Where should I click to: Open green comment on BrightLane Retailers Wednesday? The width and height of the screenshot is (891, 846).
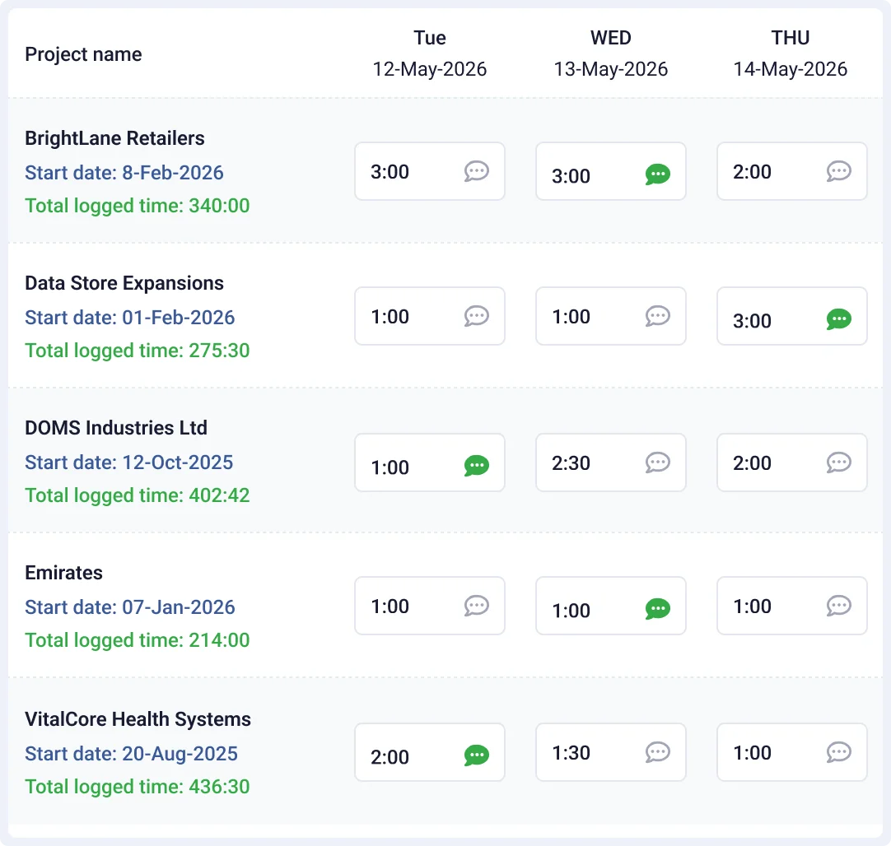coord(657,174)
